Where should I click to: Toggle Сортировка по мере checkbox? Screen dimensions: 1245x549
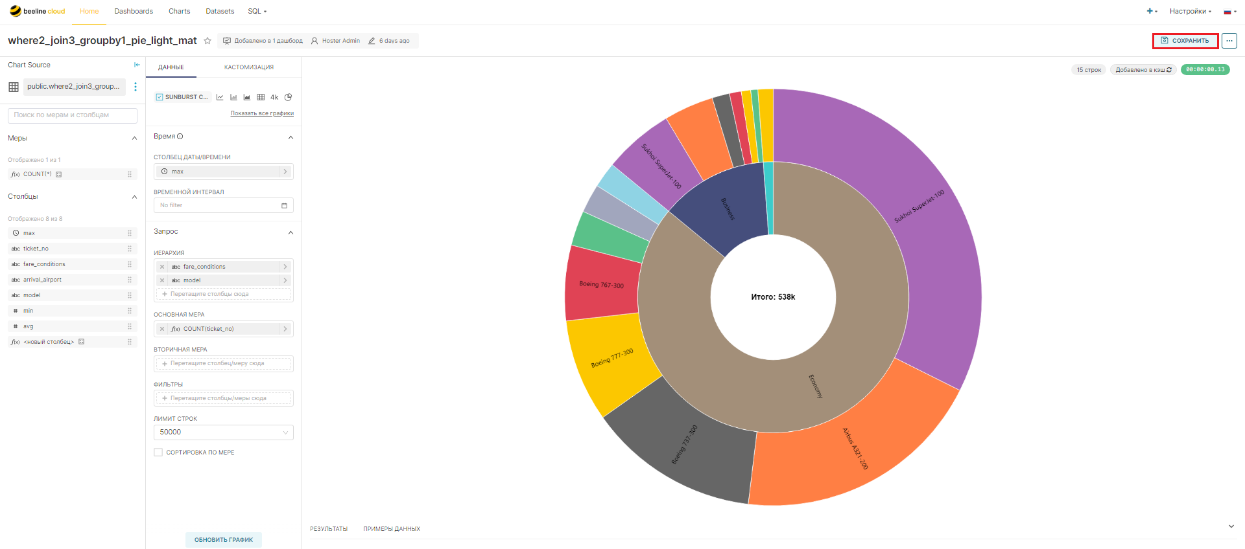(158, 453)
